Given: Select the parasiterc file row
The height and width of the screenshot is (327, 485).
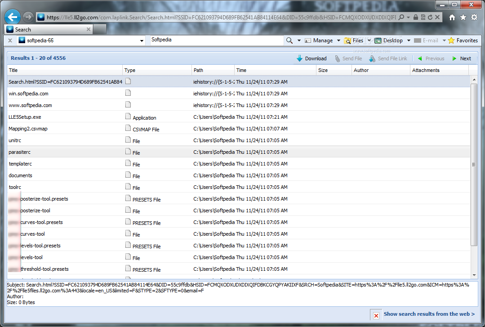Looking at the screenshot, I should 239,152.
